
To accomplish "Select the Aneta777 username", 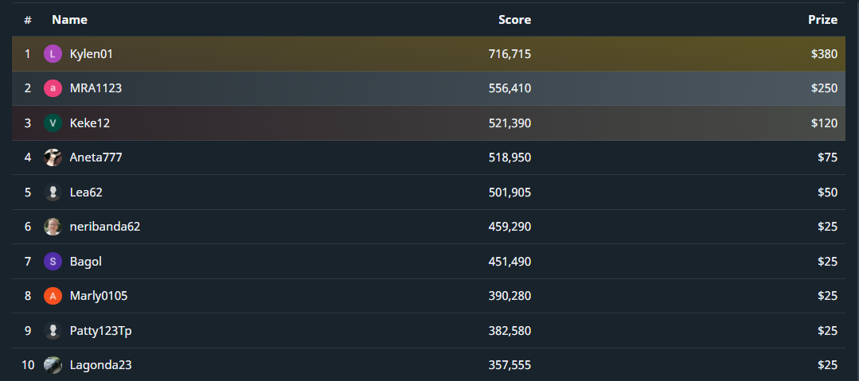I will [x=96, y=157].
